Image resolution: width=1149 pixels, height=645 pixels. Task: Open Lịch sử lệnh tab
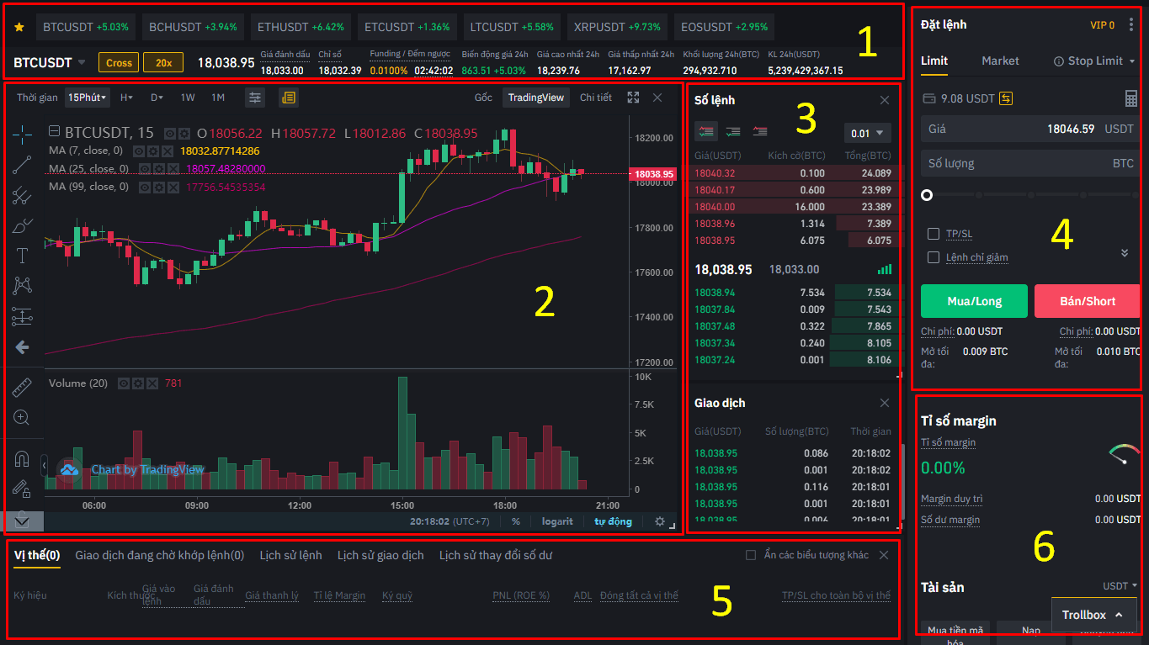[290, 555]
